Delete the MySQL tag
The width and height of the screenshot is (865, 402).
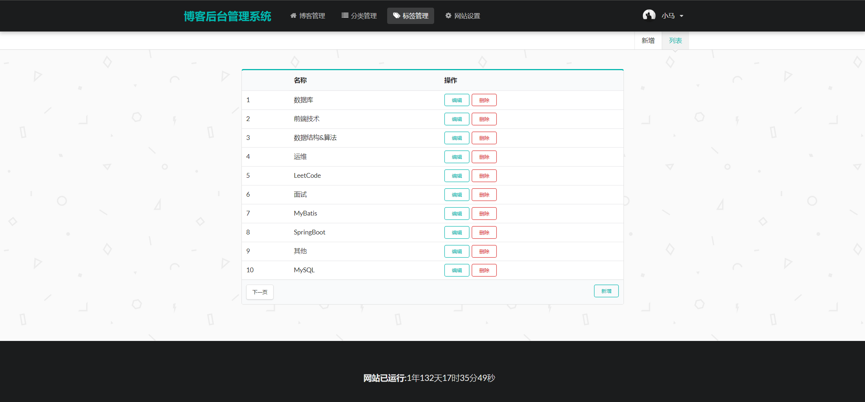pos(484,270)
